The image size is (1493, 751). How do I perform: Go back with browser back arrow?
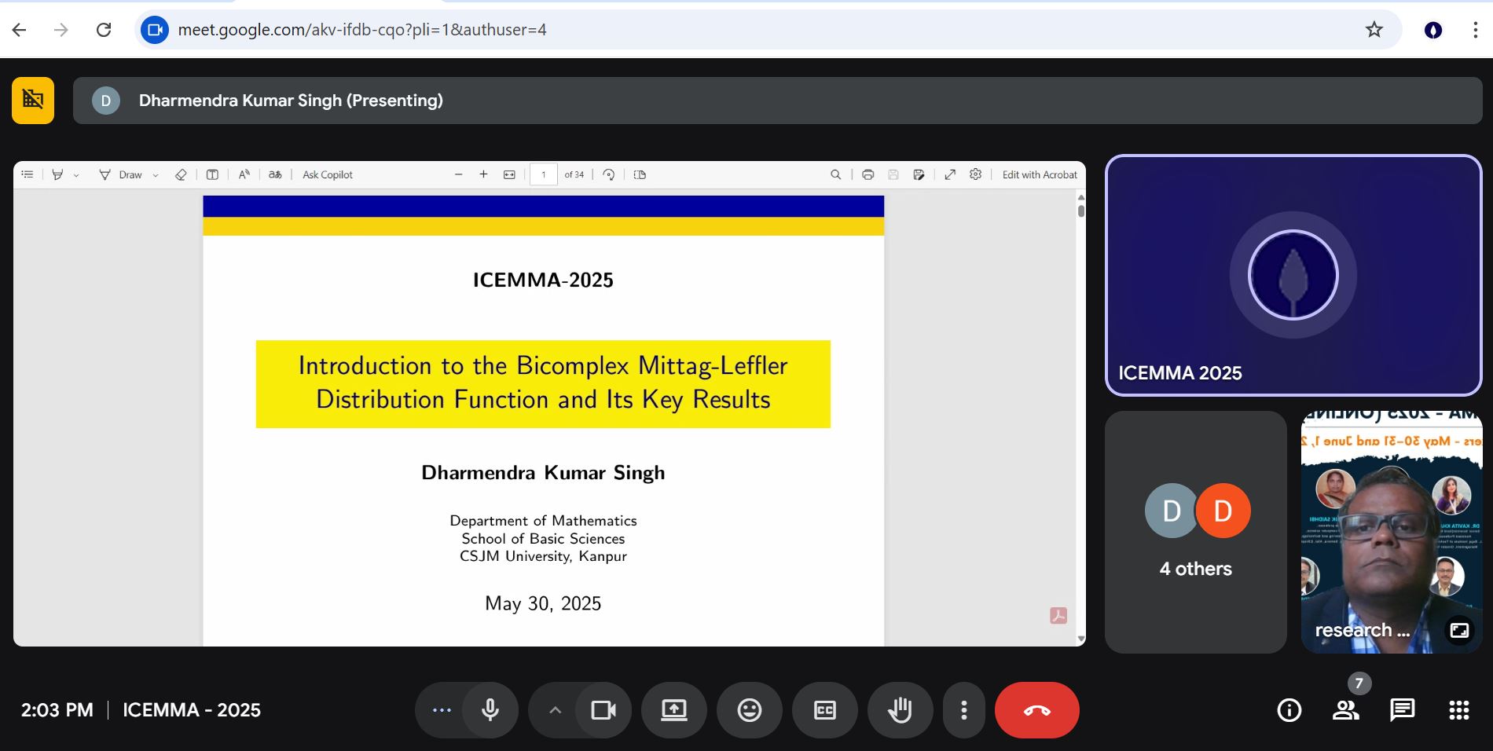point(20,30)
